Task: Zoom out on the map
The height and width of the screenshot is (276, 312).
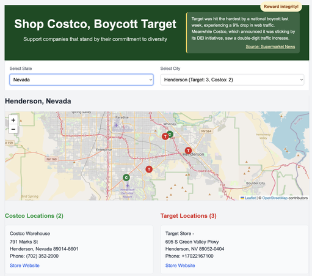Action: (13, 129)
